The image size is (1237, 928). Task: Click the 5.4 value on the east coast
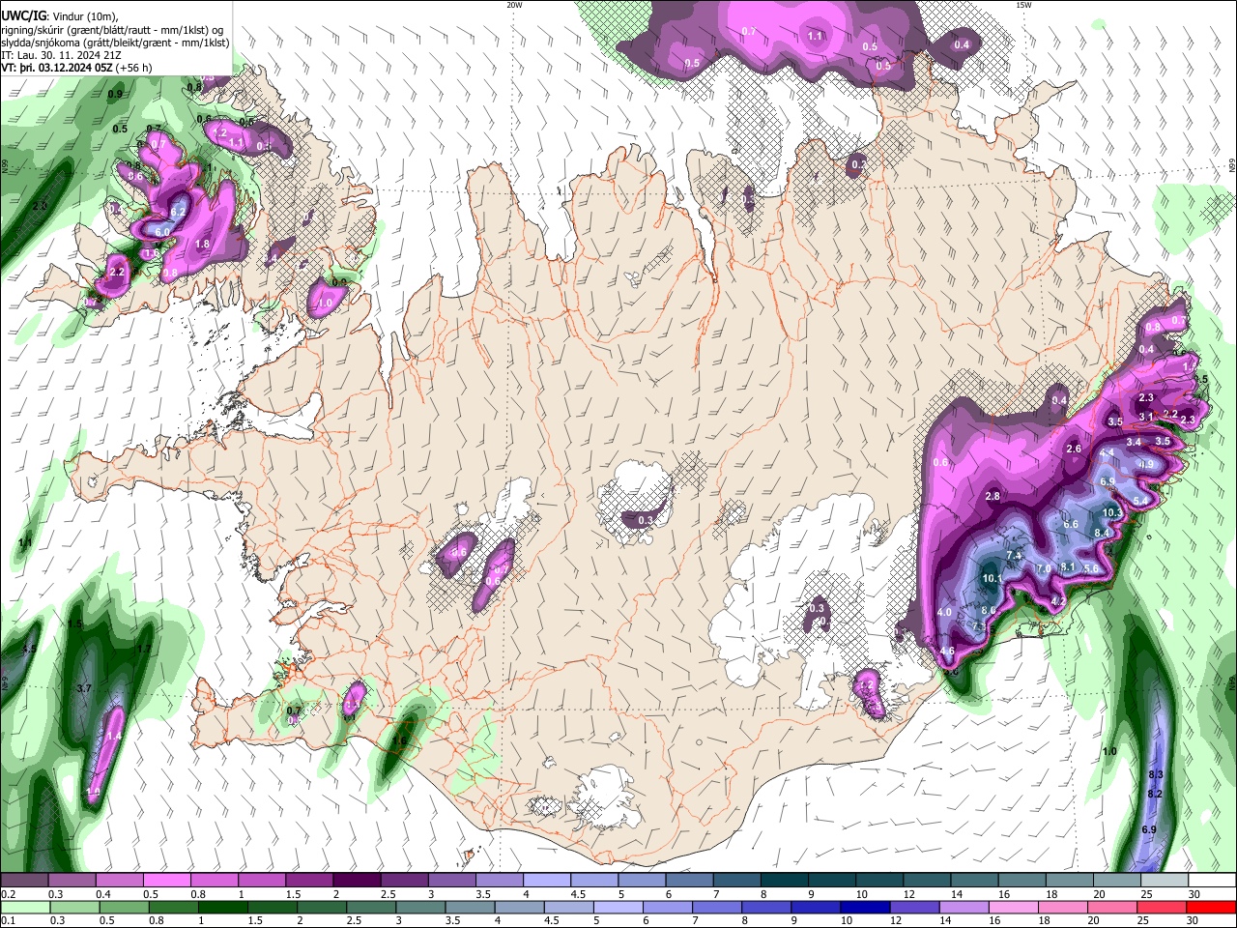[1140, 500]
